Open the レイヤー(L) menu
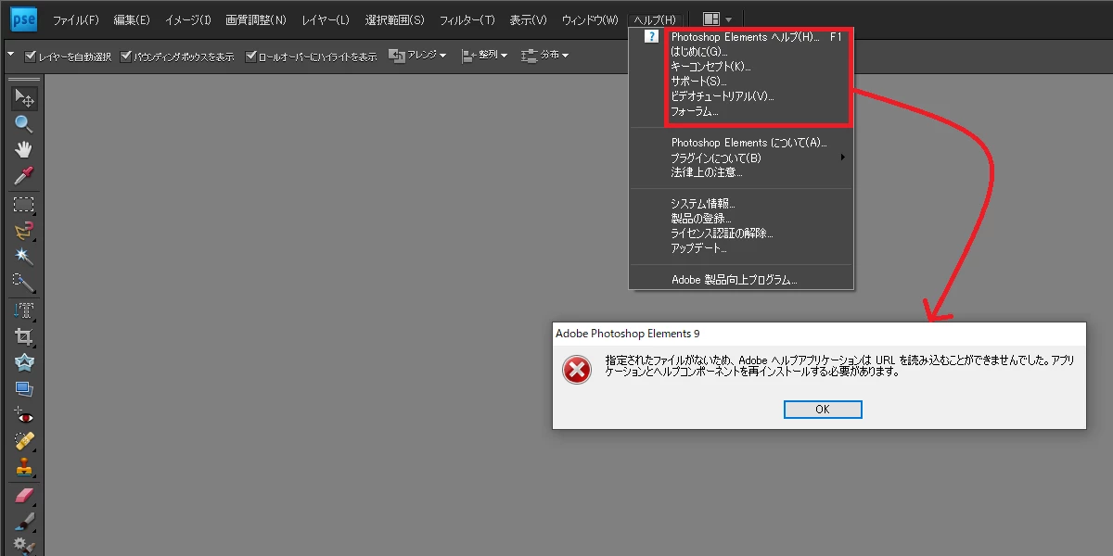The image size is (1113, 556). tap(326, 19)
